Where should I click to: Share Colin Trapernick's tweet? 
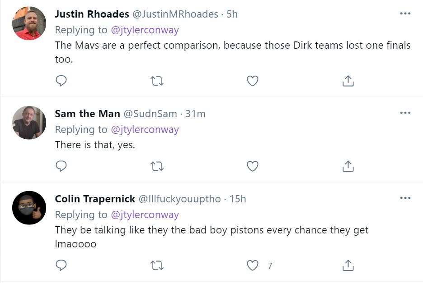coord(348,265)
